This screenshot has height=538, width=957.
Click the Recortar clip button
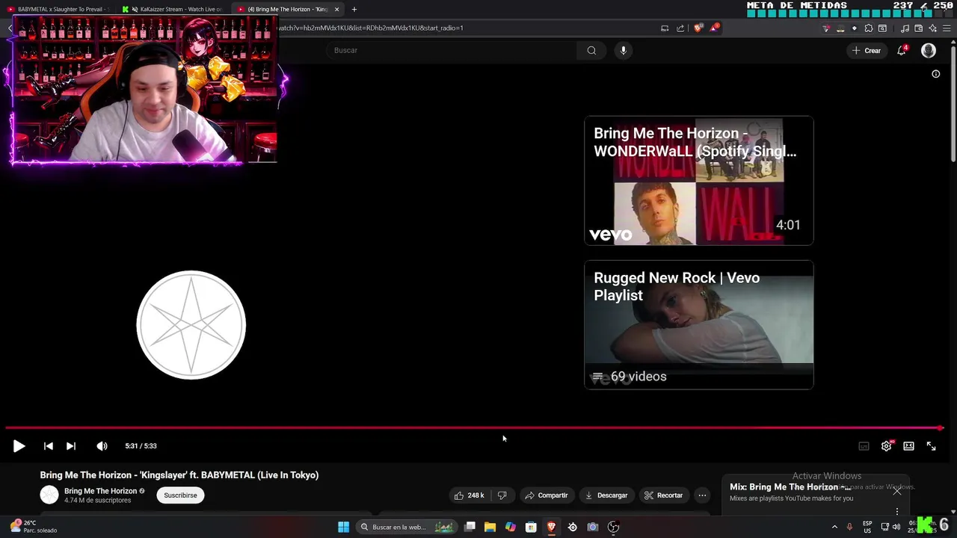pos(664,495)
